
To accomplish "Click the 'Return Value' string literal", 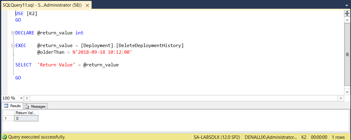I will [x=56, y=65].
